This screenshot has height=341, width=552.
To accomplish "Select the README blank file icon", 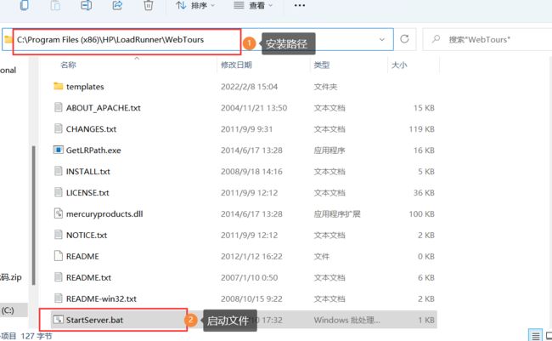I will (58, 256).
